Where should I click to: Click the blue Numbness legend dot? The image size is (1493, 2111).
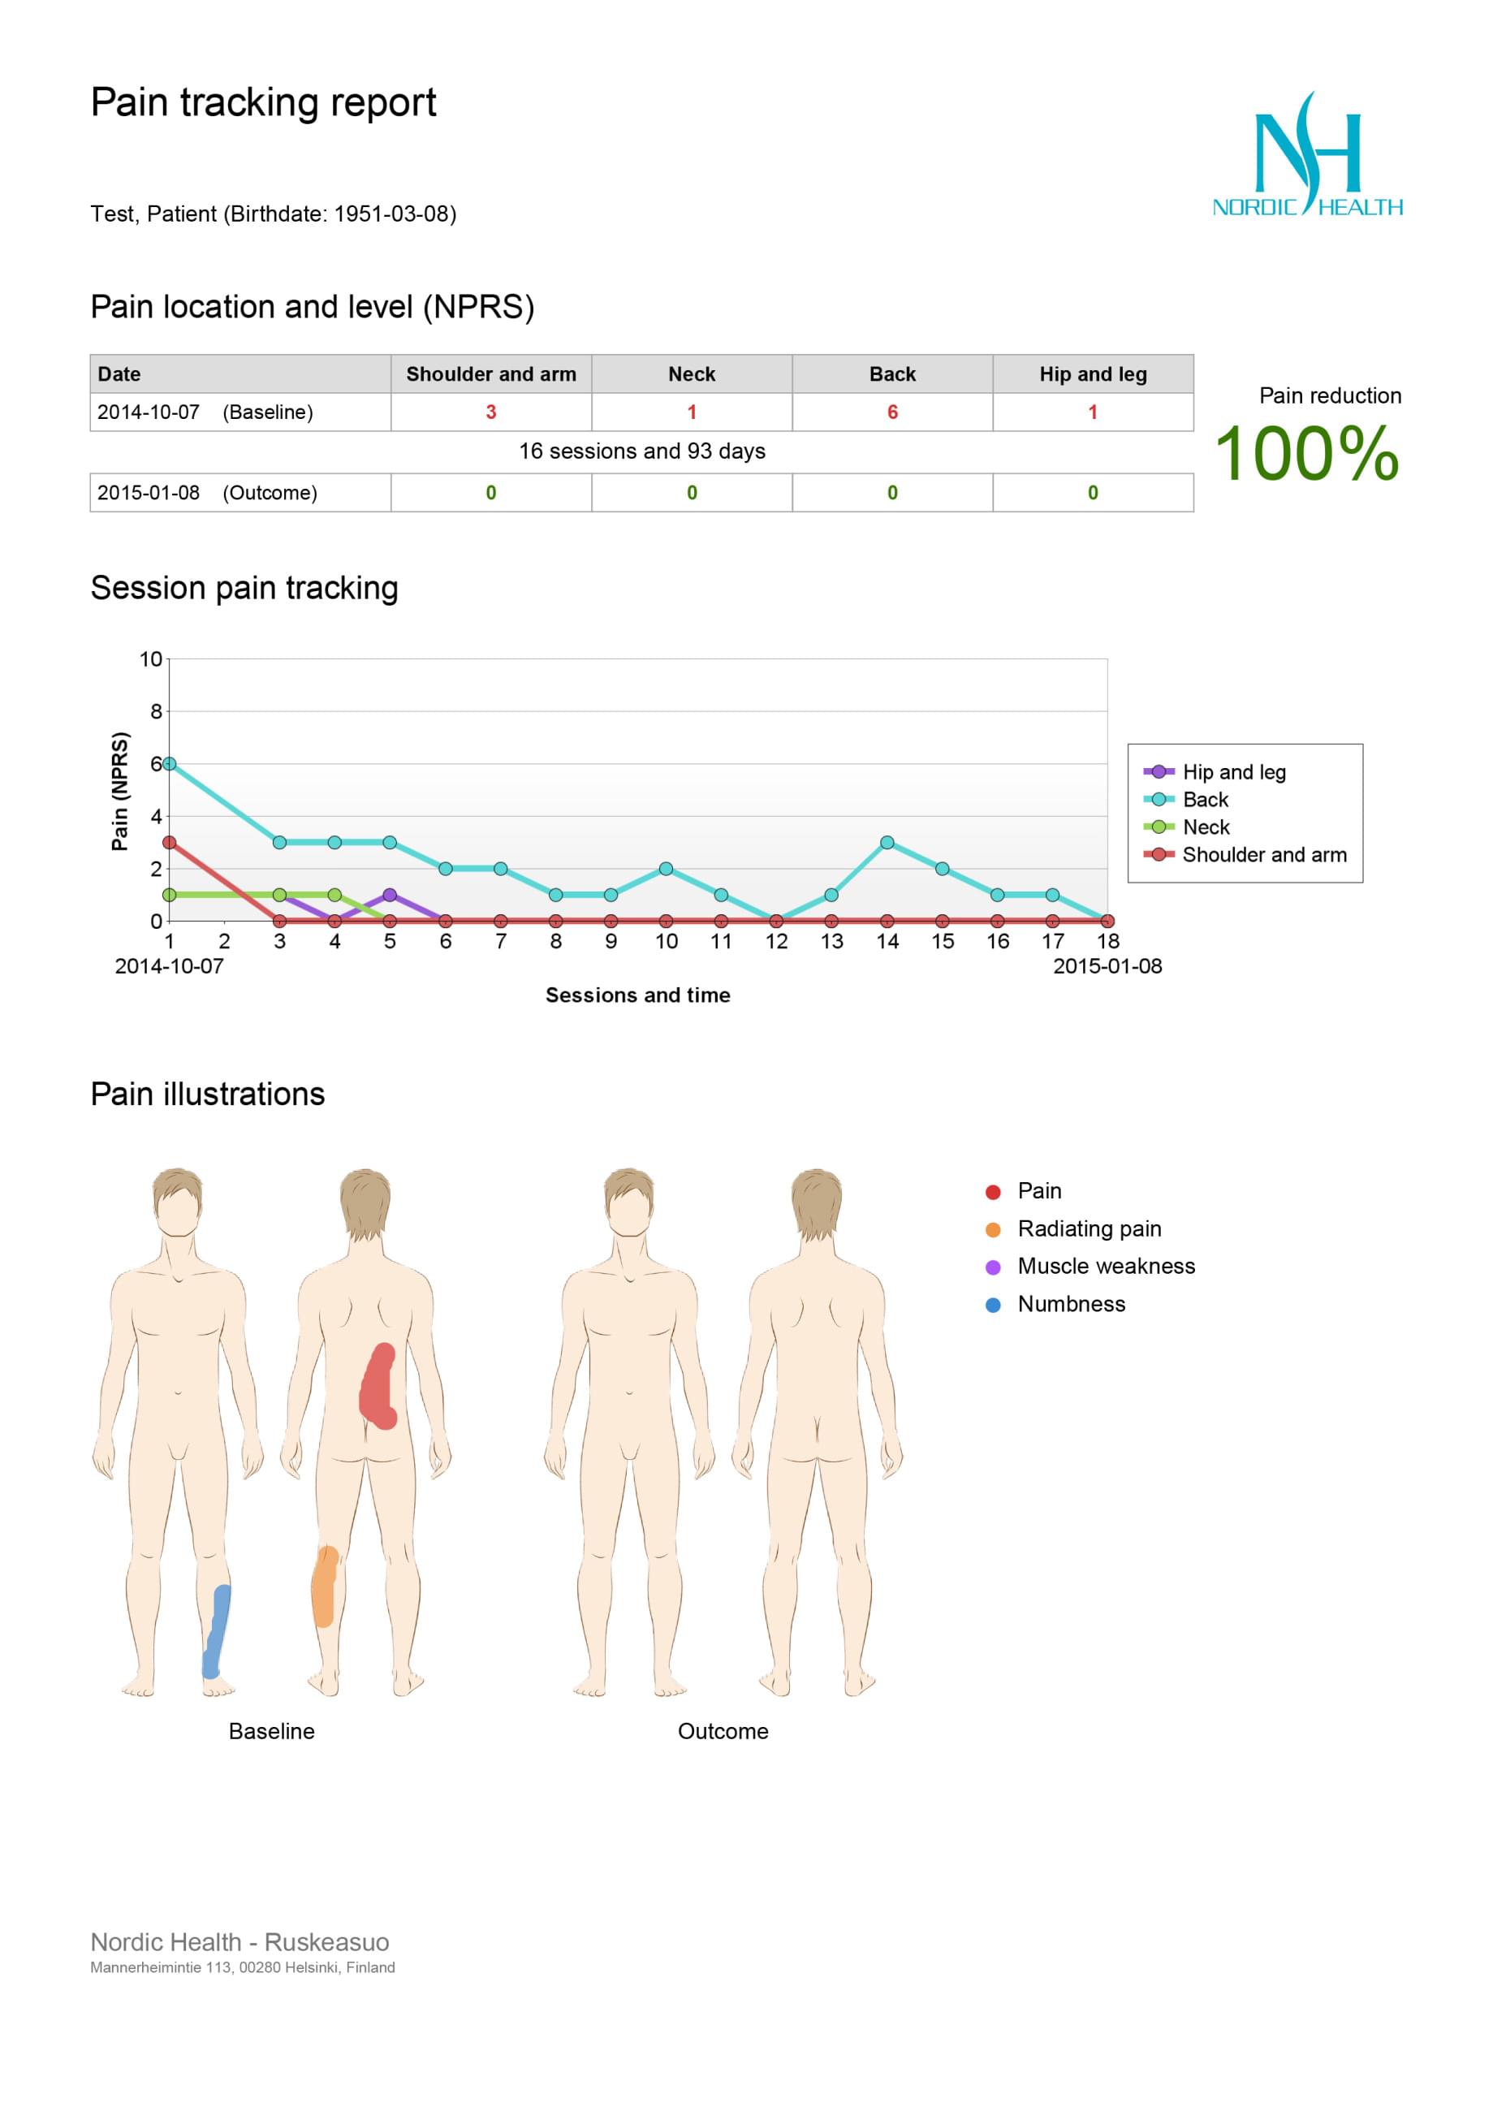[x=993, y=1306]
